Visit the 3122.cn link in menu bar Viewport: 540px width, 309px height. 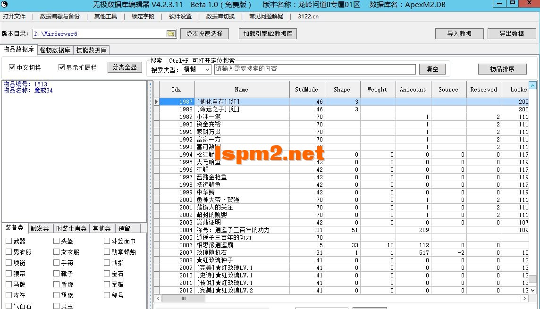[307, 16]
